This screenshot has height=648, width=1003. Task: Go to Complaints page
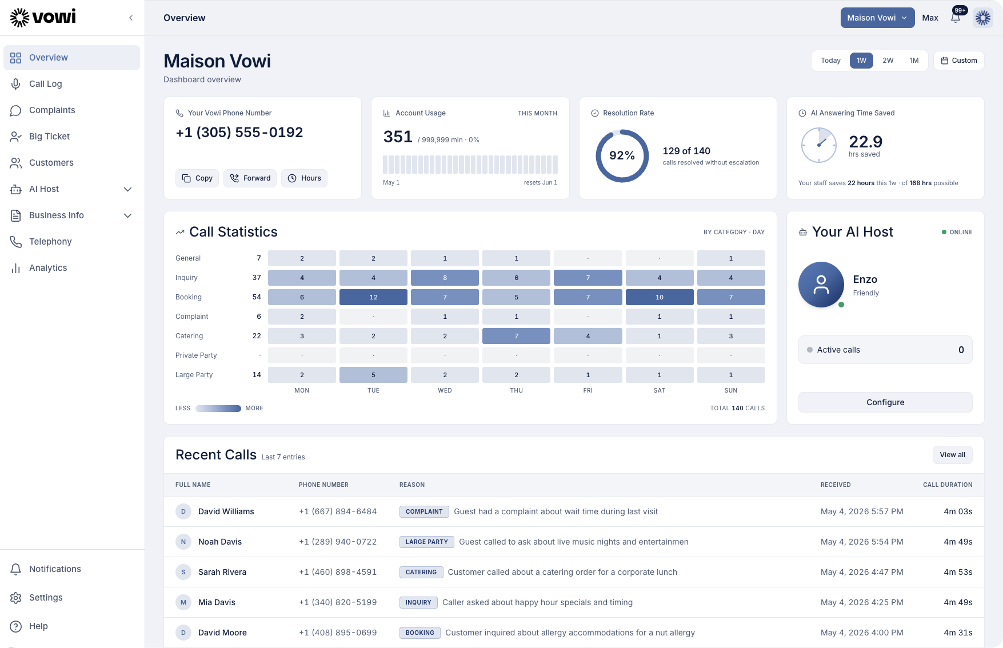(x=71, y=110)
